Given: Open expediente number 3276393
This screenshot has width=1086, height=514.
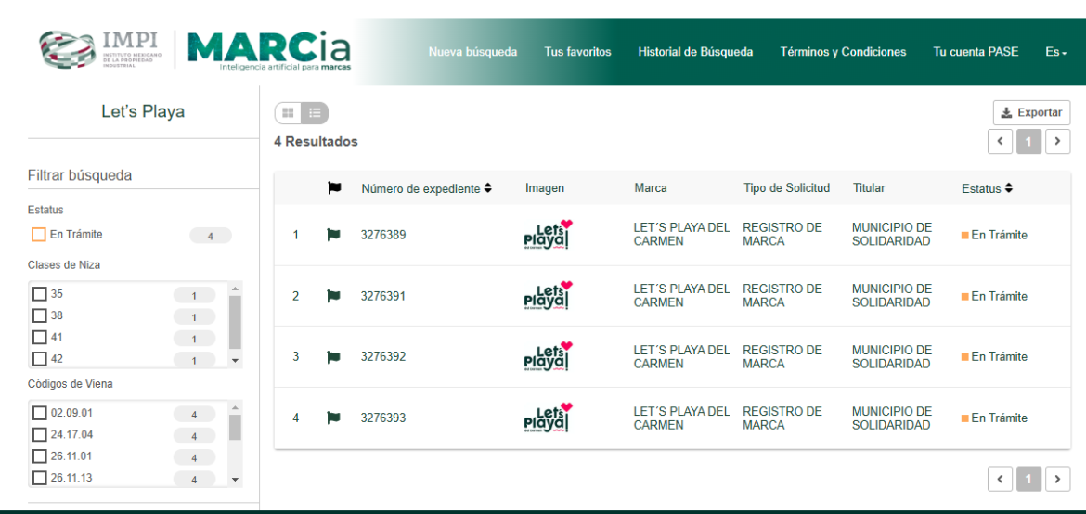Looking at the screenshot, I should pyautogui.click(x=383, y=418).
